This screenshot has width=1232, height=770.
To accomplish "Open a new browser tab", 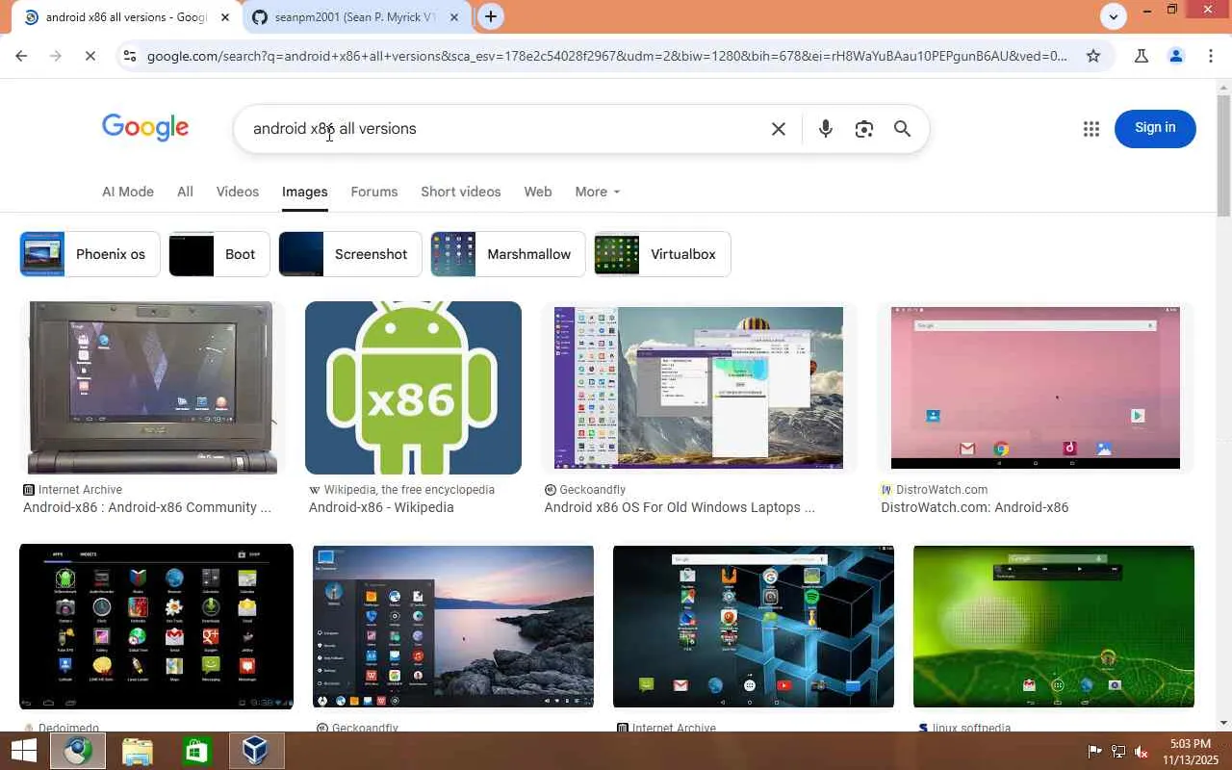I will click(x=491, y=16).
